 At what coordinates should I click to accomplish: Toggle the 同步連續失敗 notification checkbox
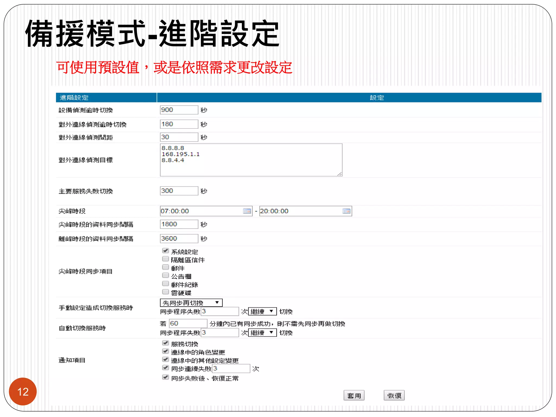point(165,368)
